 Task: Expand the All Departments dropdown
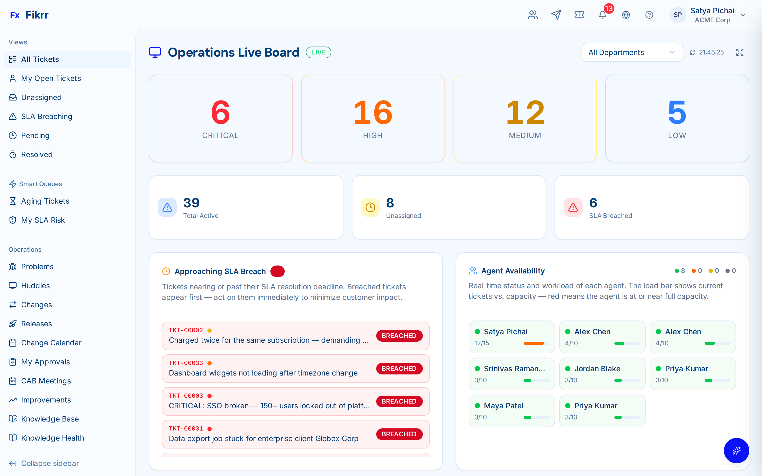[632, 52]
